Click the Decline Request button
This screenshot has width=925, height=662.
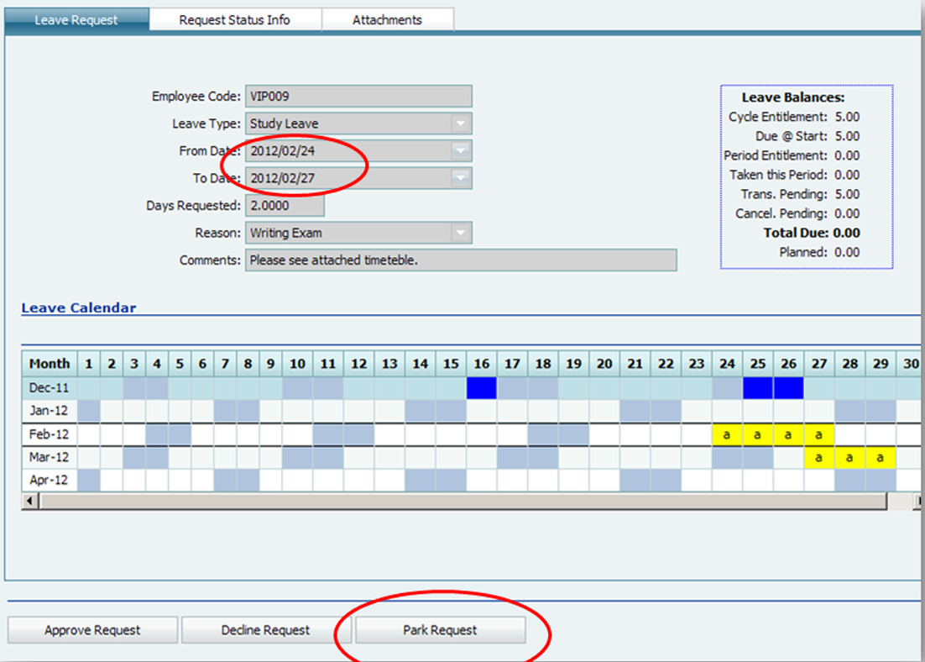[x=265, y=630]
